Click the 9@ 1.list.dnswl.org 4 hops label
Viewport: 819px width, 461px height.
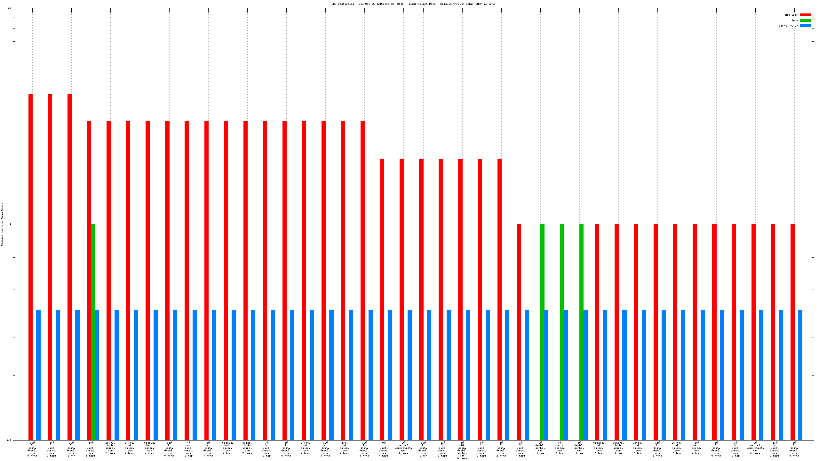click(384, 449)
